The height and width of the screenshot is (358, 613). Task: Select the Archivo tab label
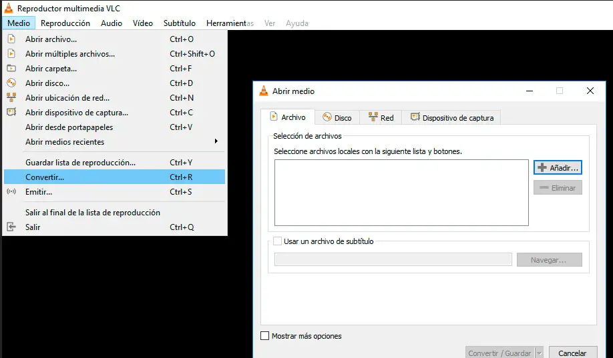click(293, 117)
